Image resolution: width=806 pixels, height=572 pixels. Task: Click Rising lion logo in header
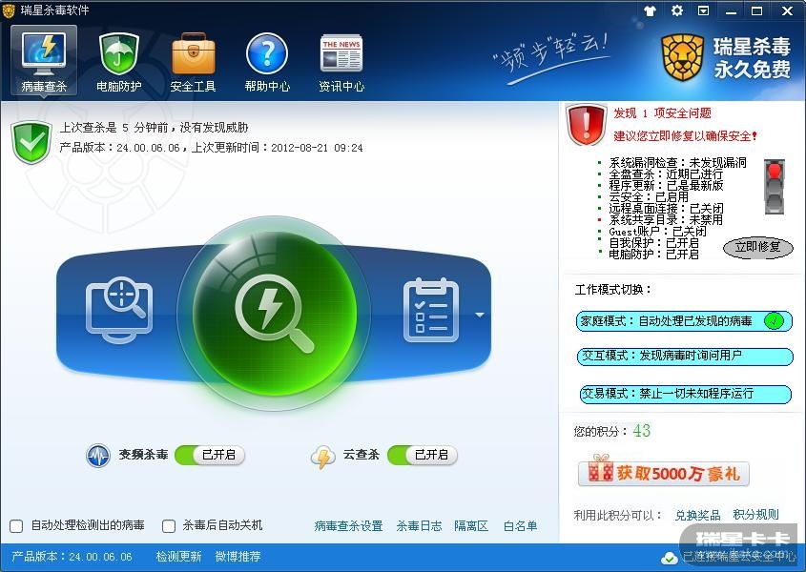[683, 57]
